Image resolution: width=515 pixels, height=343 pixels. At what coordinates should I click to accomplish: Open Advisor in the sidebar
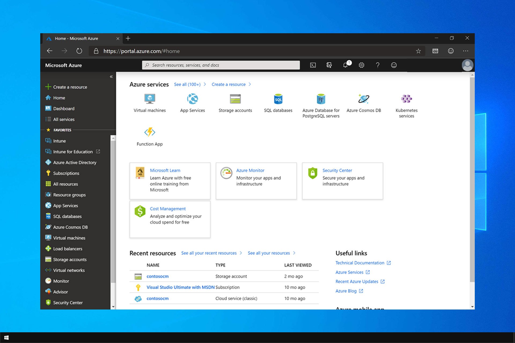(57, 292)
